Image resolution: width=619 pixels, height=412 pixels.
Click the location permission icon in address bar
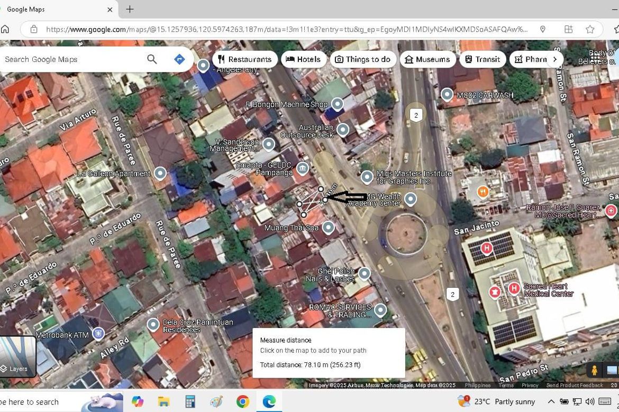pyautogui.click(x=543, y=29)
